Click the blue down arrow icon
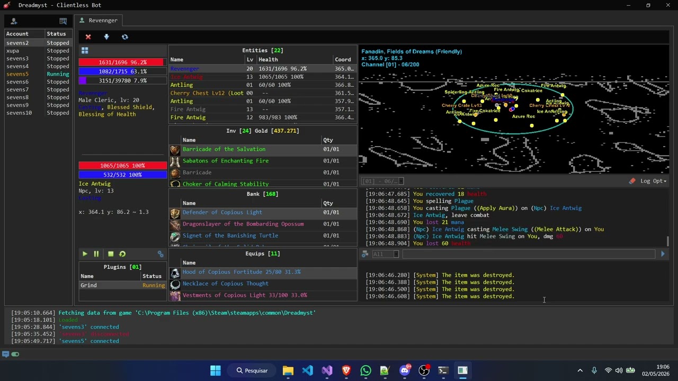Image resolution: width=678 pixels, height=381 pixels. [106, 37]
